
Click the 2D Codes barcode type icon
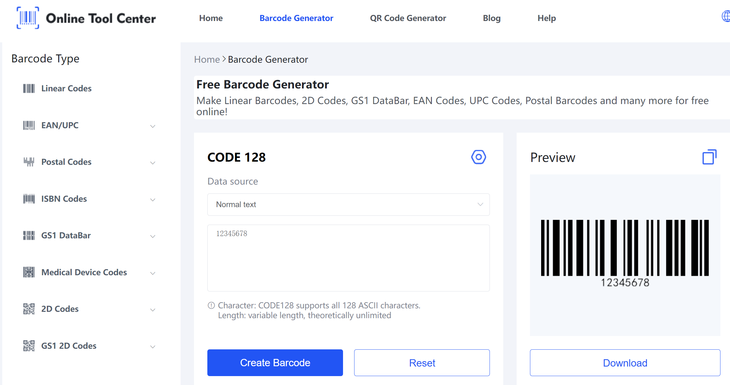(x=27, y=309)
